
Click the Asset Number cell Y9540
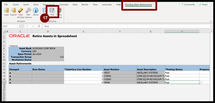[120, 83]
